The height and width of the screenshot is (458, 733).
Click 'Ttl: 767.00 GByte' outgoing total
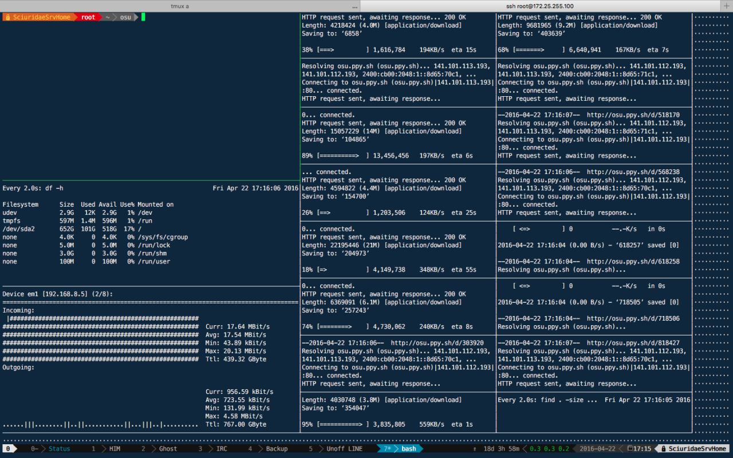(236, 425)
